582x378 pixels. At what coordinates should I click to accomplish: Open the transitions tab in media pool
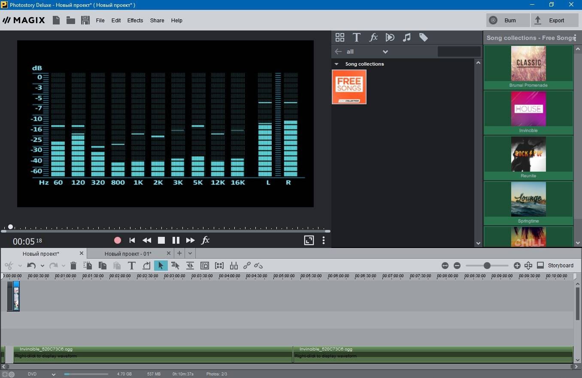click(390, 37)
